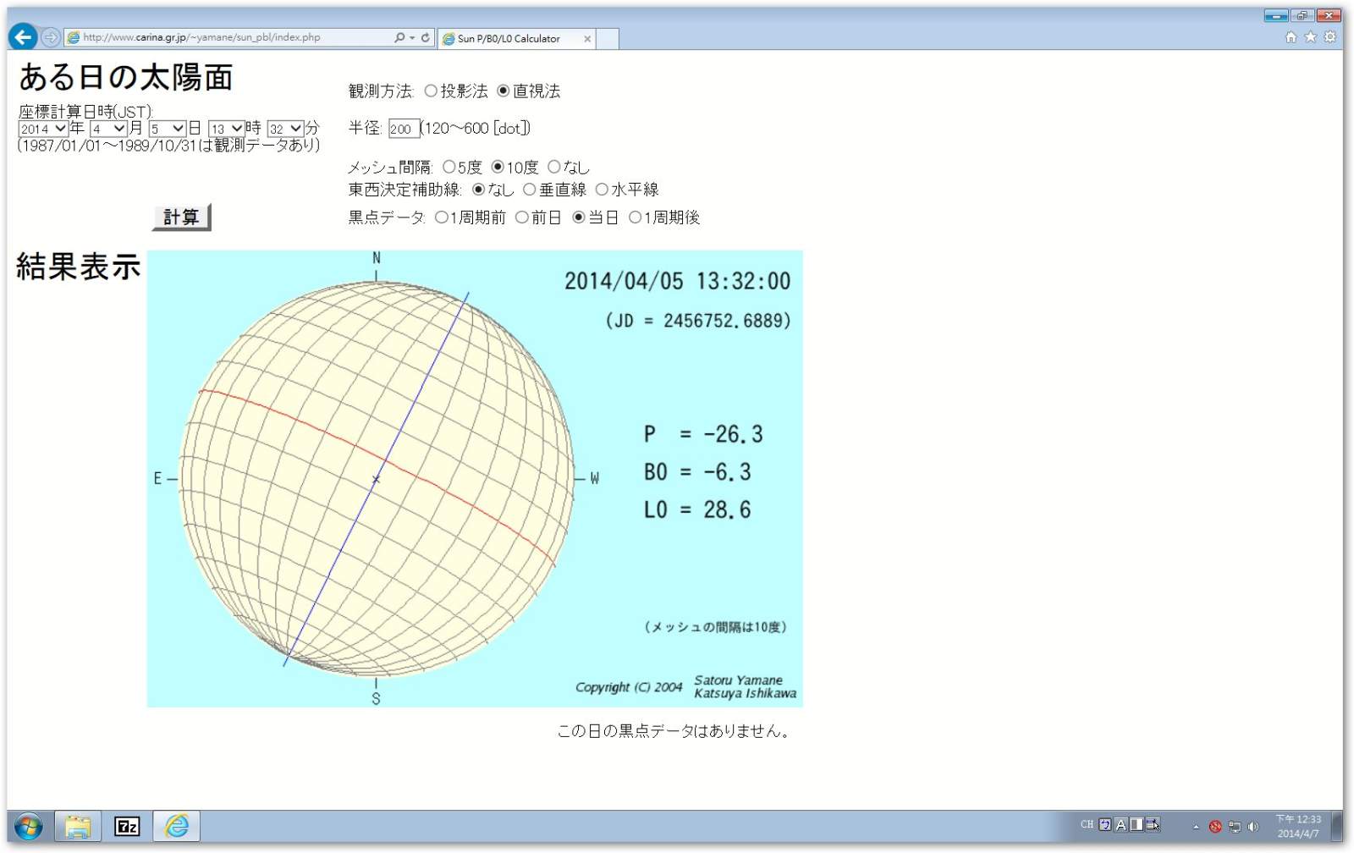Open Windows Explorer from the taskbar
Viewport: 1354px width, 853px height.
(x=78, y=826)
